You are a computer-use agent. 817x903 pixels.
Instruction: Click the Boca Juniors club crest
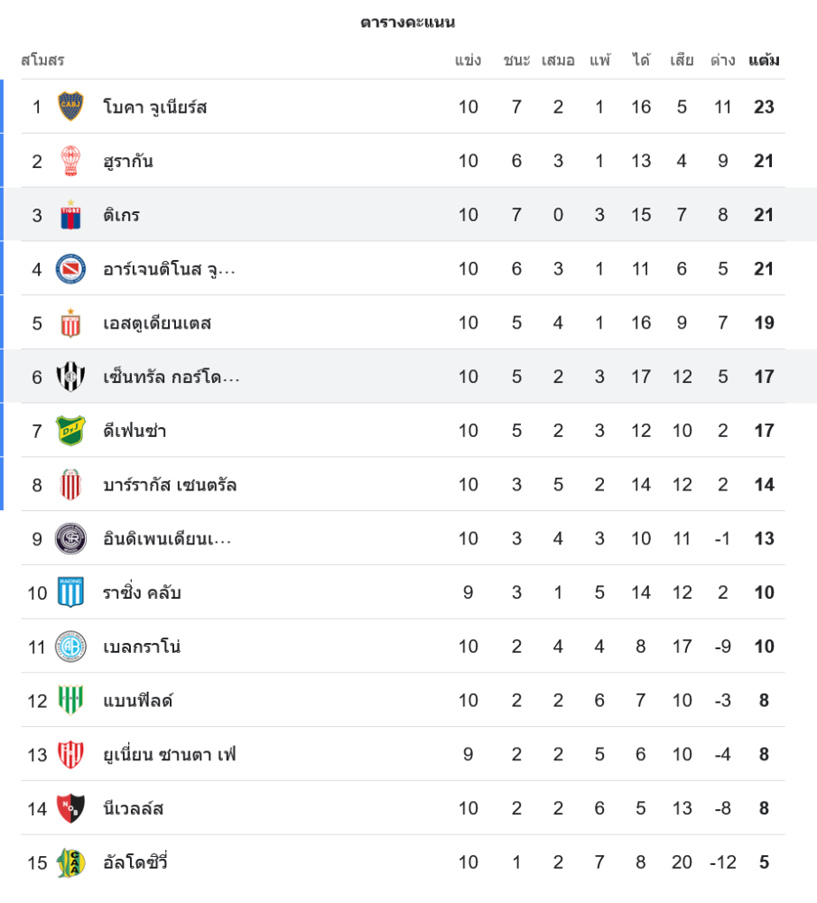point(70,107)
